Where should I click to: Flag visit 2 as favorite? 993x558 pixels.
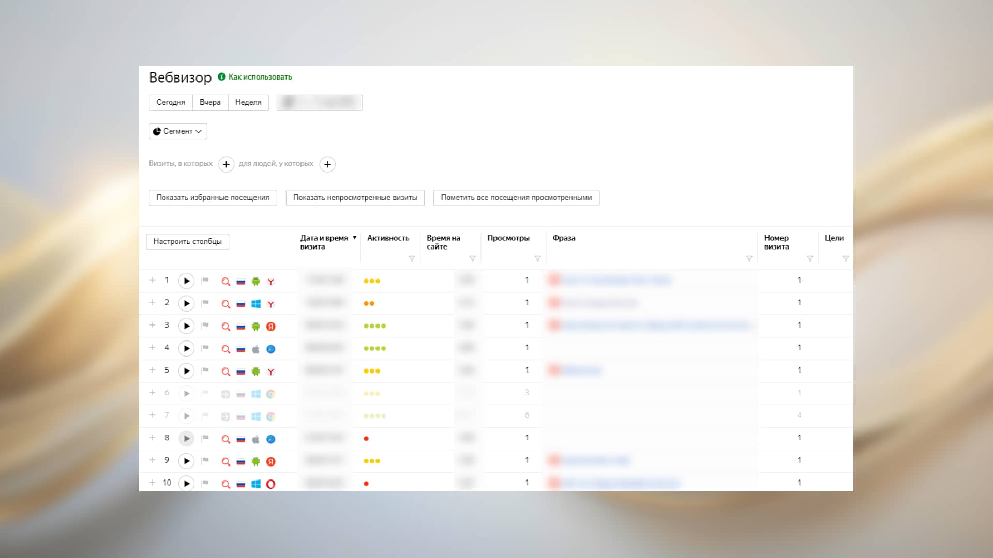(205, 304)
